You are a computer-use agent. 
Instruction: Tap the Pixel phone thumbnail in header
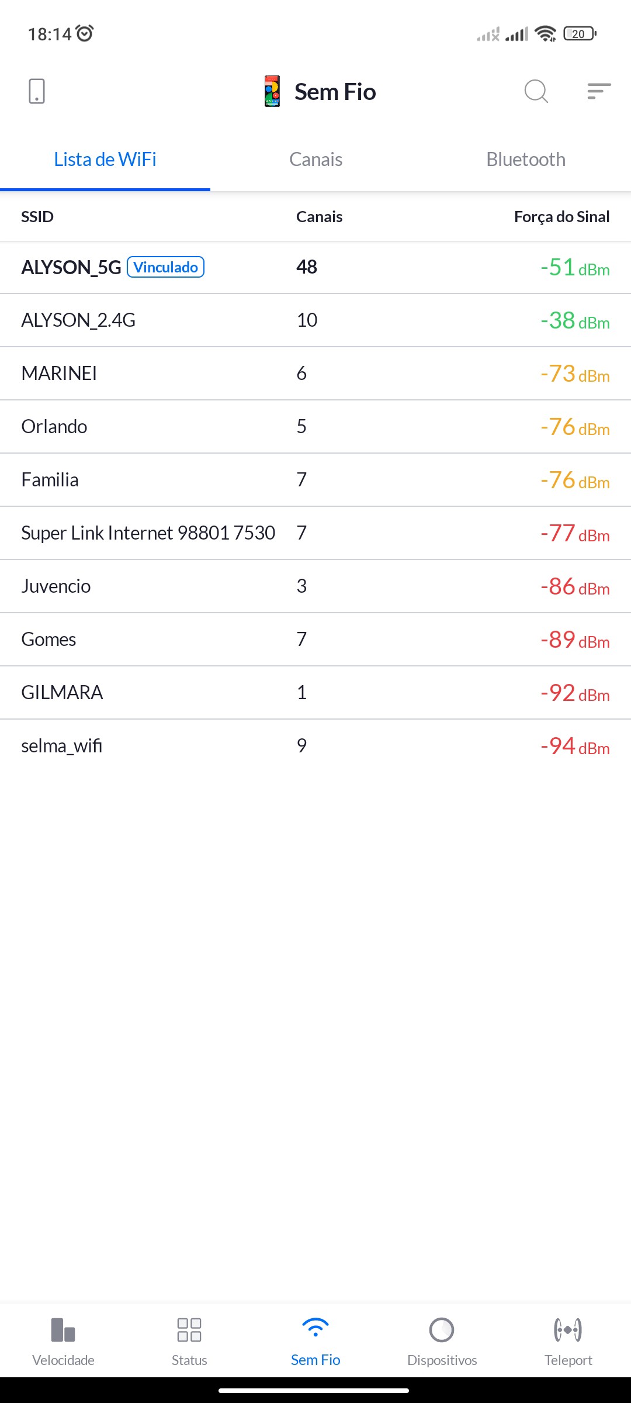point(272,91)
